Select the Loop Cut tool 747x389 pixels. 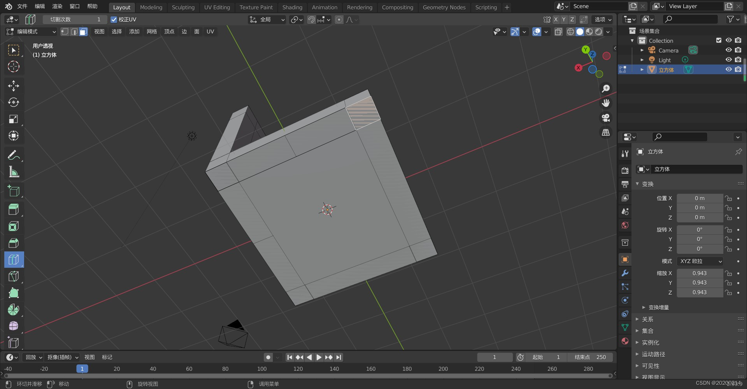(14, 260)
